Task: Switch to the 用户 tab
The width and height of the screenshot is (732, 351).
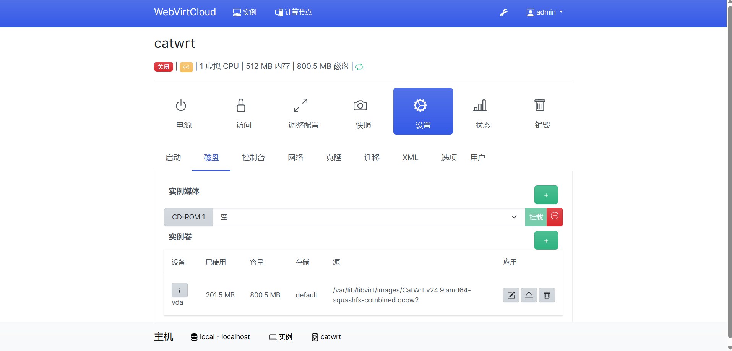Action: coord(478,158)
